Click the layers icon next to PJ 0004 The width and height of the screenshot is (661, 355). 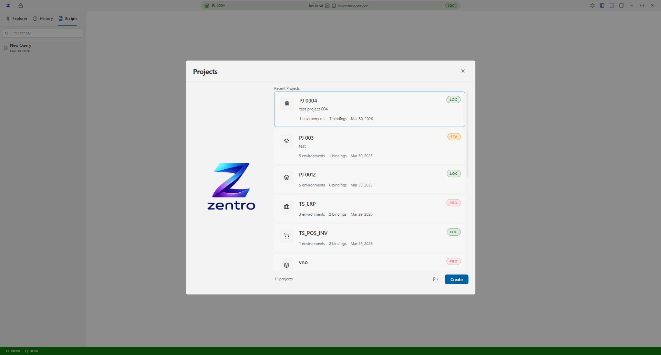206,6
